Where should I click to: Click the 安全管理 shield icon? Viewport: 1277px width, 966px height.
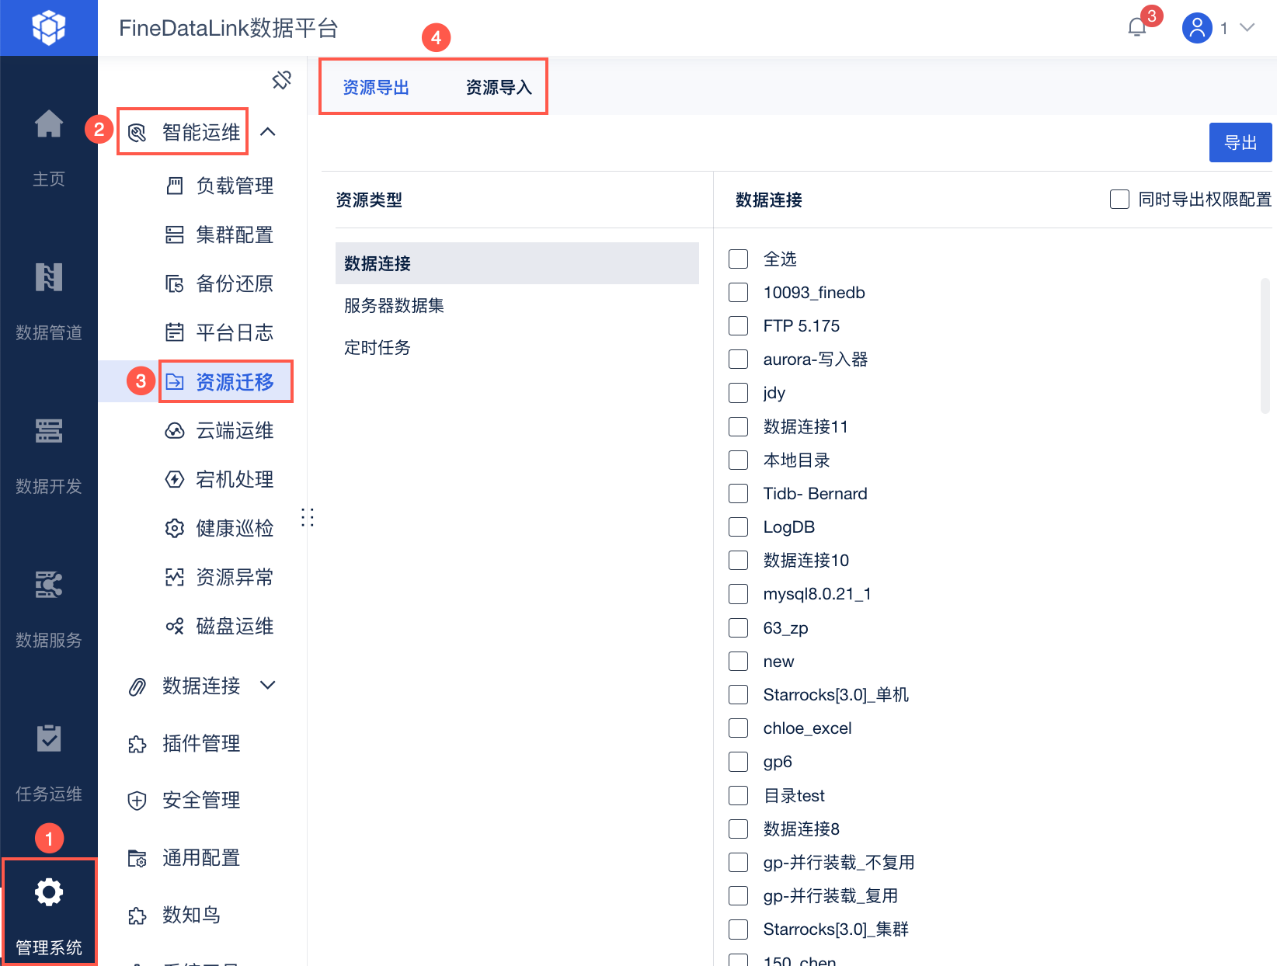tap(137, 801)
